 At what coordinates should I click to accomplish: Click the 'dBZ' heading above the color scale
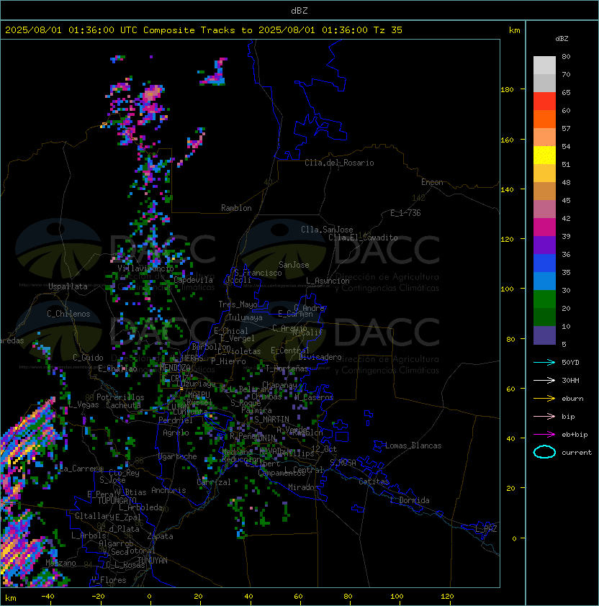click(562, 39)
